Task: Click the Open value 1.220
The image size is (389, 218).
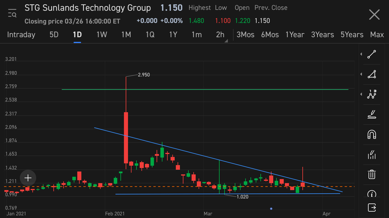Action: pos(243,21)
